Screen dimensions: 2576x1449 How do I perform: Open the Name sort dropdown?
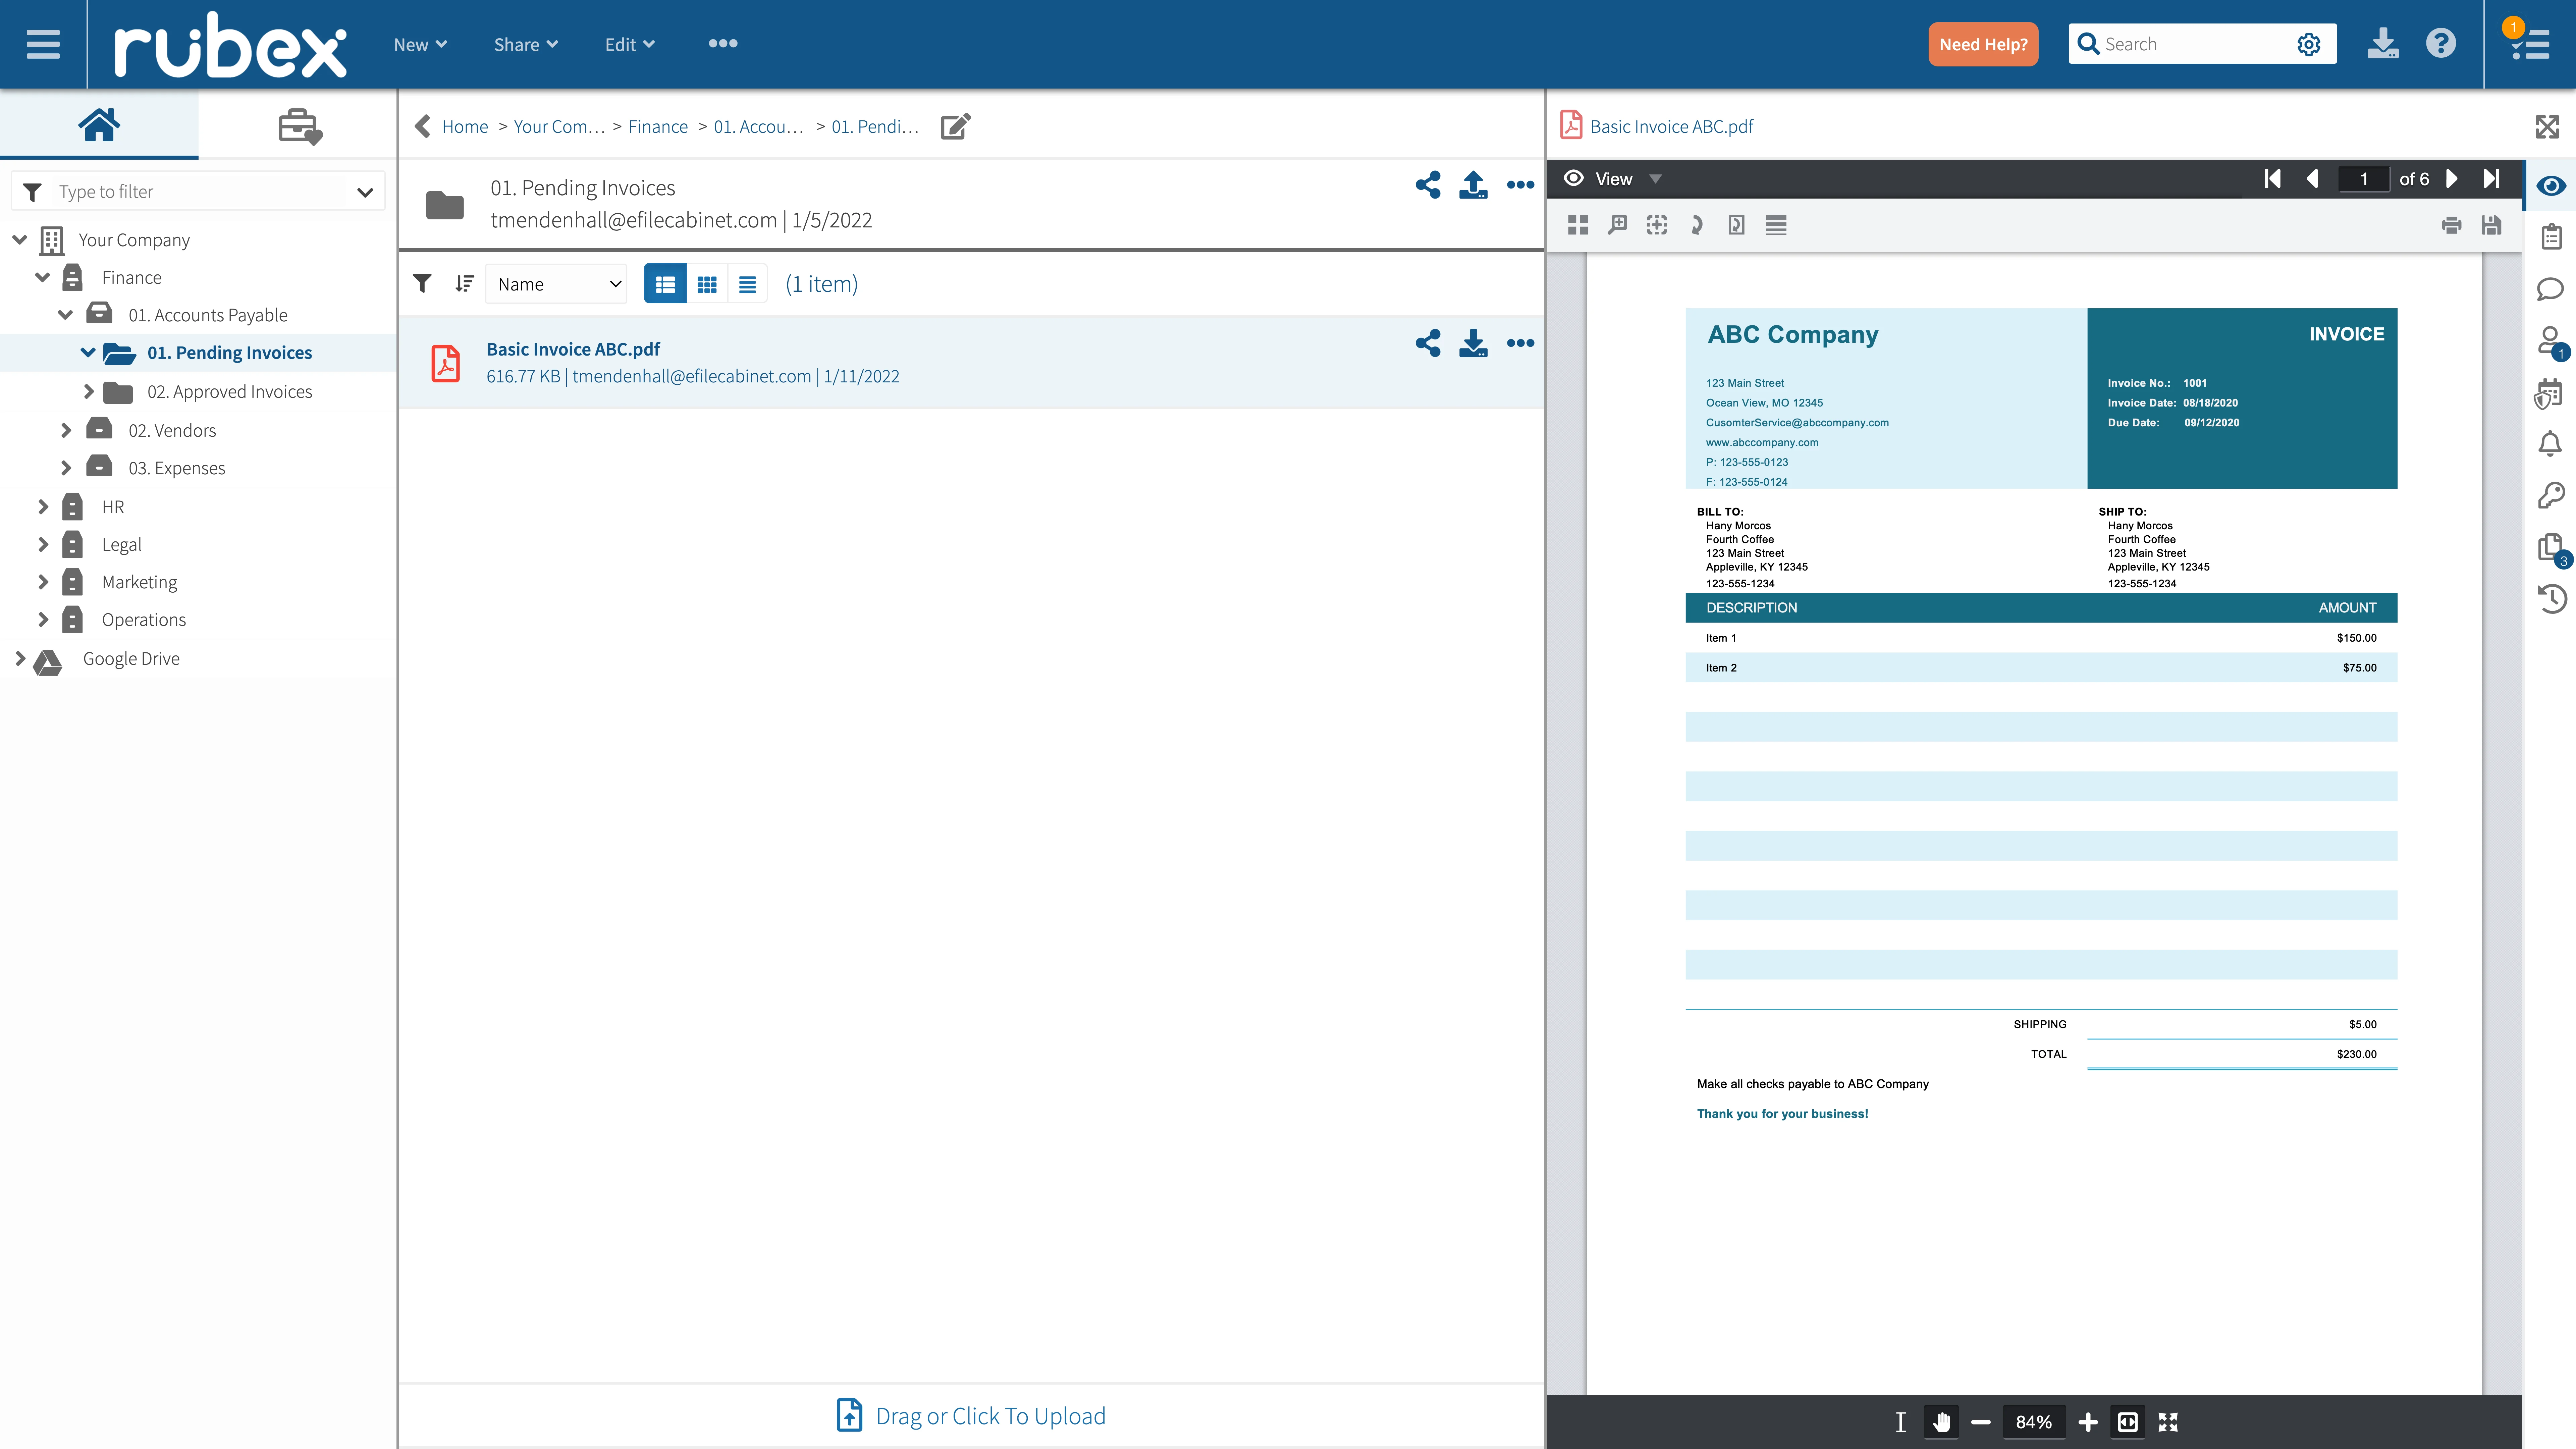coord(556,284)
